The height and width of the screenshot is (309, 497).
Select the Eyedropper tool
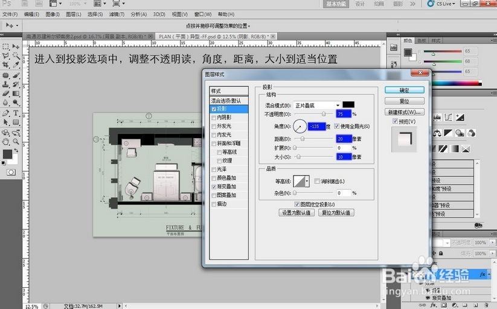tap(16, 65)
